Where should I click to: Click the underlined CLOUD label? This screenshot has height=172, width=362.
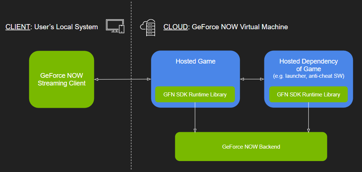coord(176,27)
